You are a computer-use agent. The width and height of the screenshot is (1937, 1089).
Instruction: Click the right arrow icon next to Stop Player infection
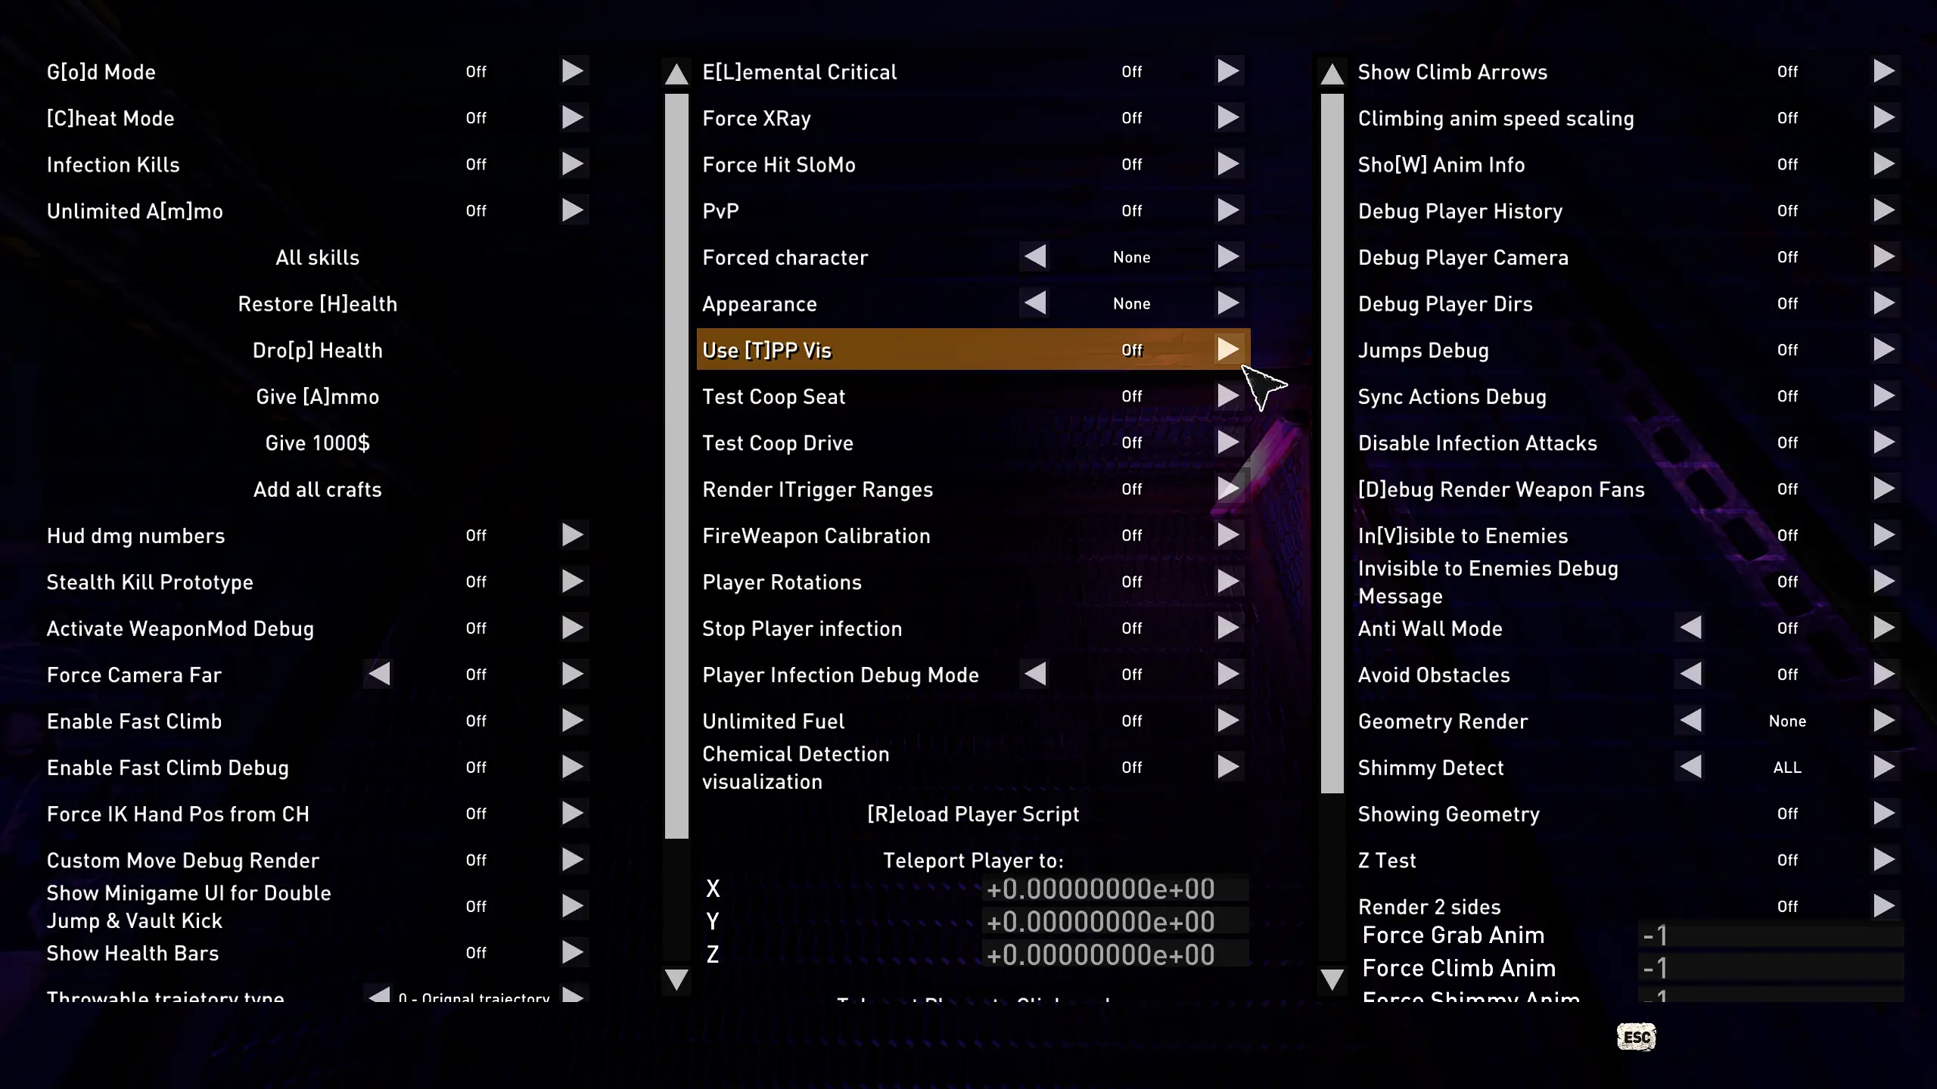(x=1227, y=628)
